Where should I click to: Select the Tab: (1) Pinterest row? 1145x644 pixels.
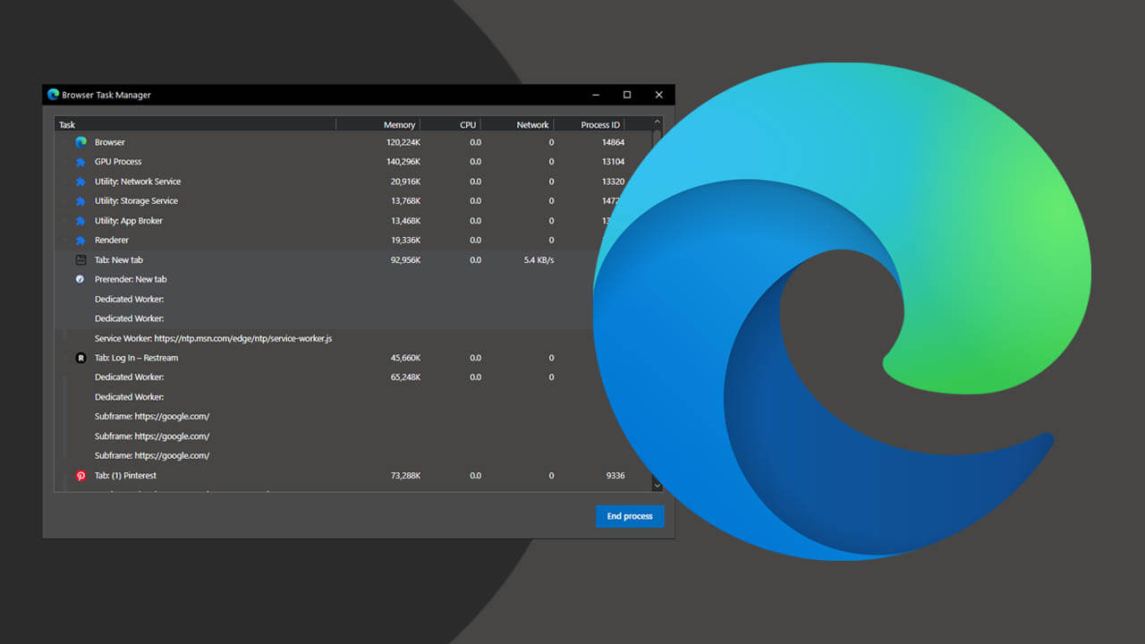tap(353, 476)
